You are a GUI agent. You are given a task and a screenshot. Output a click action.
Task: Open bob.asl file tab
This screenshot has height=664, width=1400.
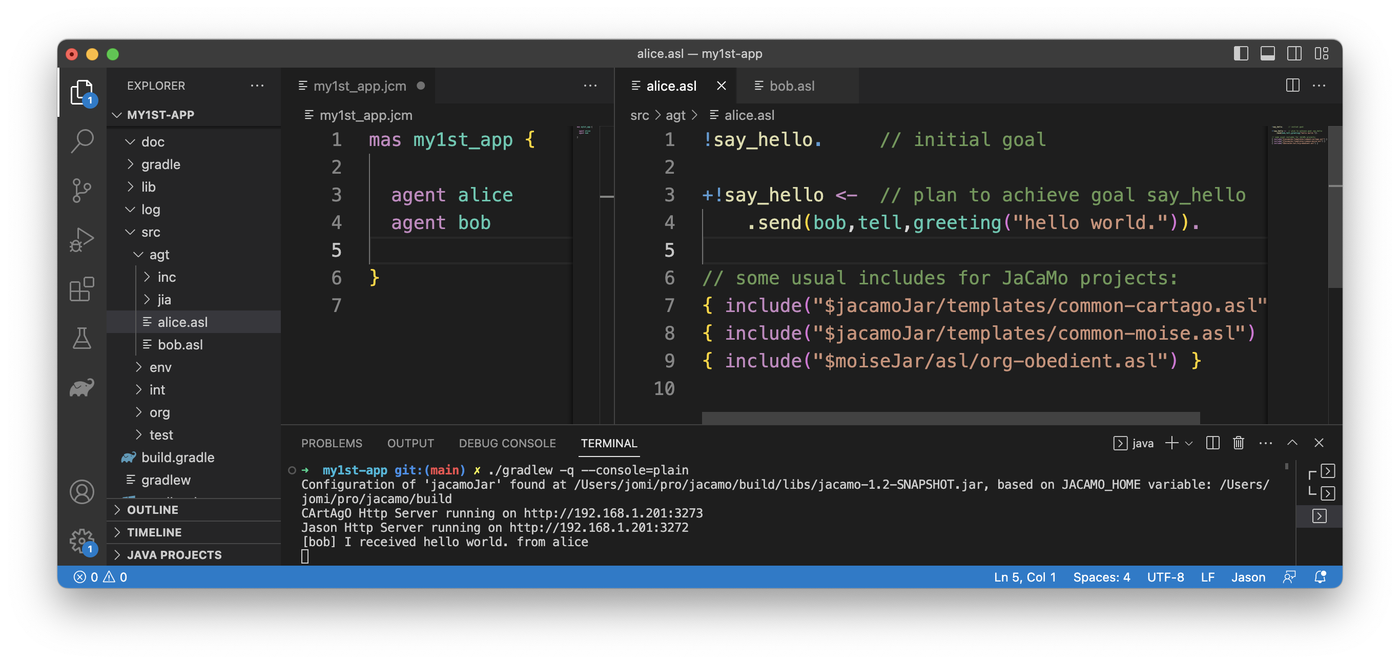790,86
